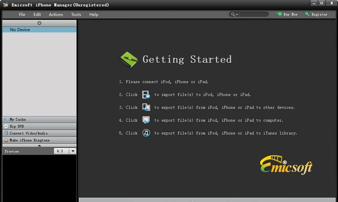Open the File menu
The height and width of the screenshot is (202, 338).
coord(22,15)
